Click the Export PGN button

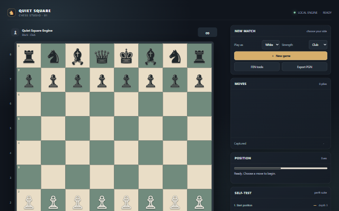(x=305, y=67)
